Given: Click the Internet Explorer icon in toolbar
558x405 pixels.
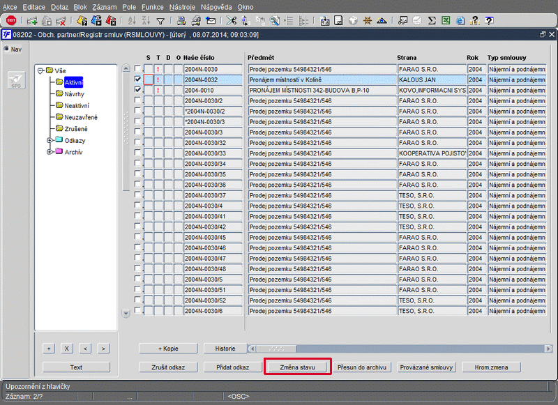Looking at the screenshot, I should tap(460, 21).
